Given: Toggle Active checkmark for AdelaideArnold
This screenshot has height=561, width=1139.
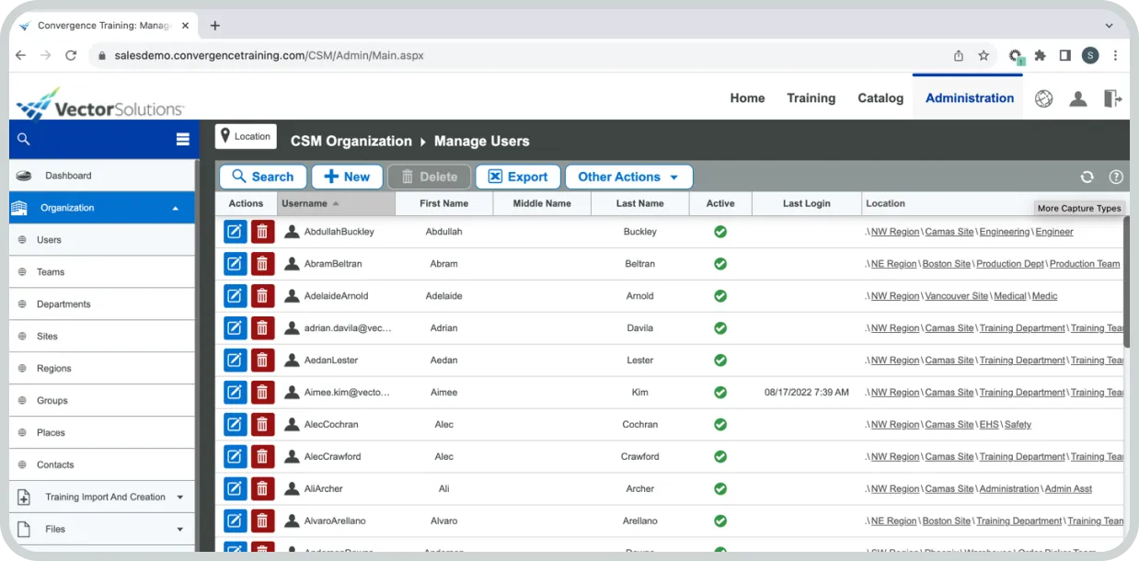Looking at the screenshot, I should 720,296.
